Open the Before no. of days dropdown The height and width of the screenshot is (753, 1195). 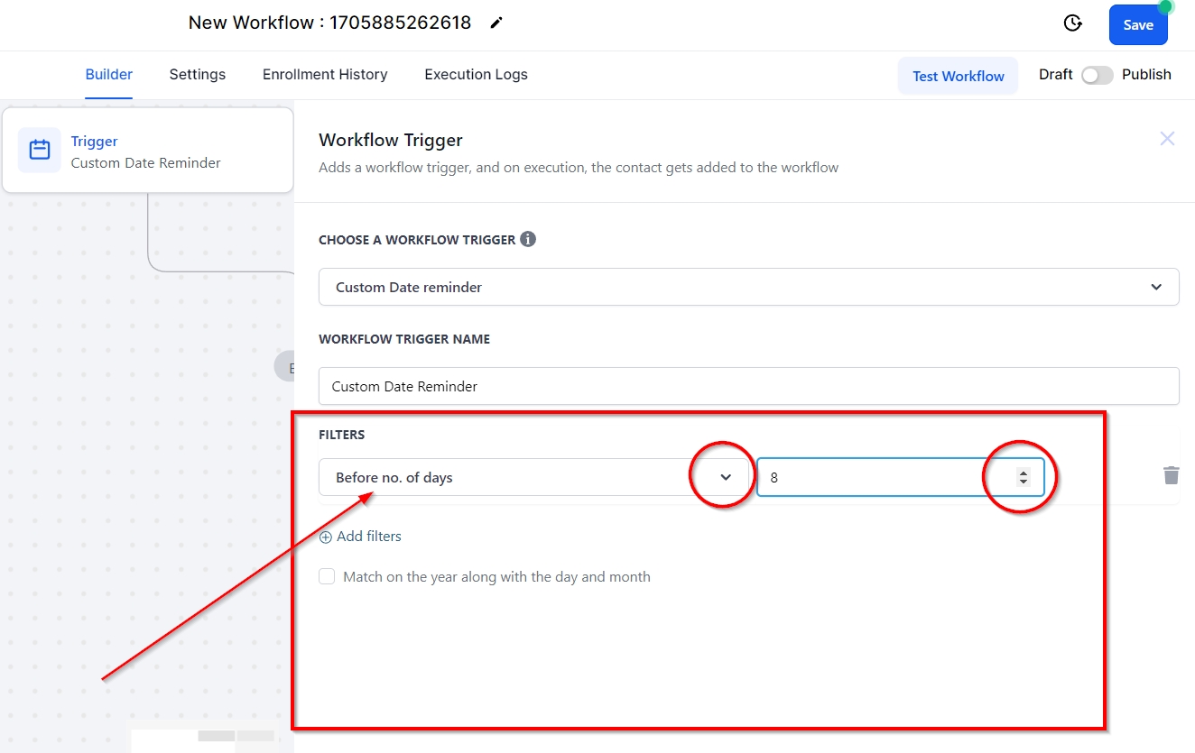click(x=726, y=477)
